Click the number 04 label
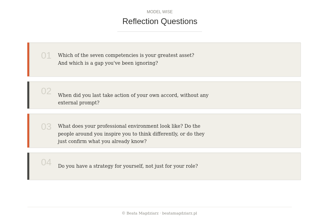Viewport: 319px width, 224px height. [46, 162]
